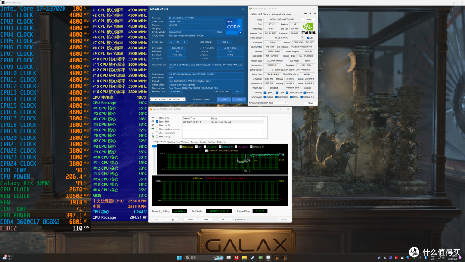Click the Driver Version field in GPU-Z
Image resolution: width=465 pixels, height=262 pixels.
coord(289,70)
